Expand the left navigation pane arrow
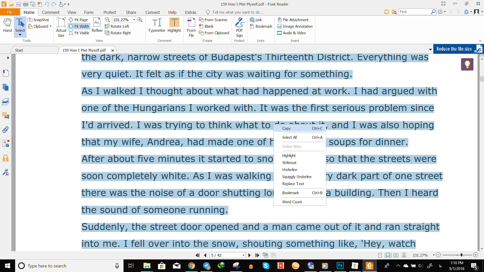The width and height of the screenshot is (484, 272). (x=8, y=58)
